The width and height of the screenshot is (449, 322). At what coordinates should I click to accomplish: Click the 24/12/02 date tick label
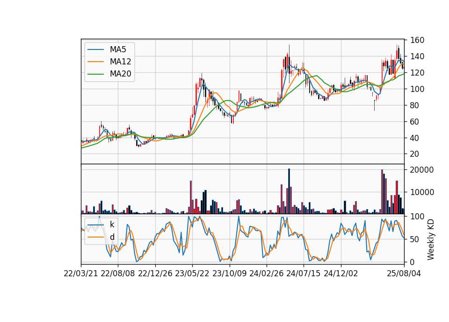341,273
